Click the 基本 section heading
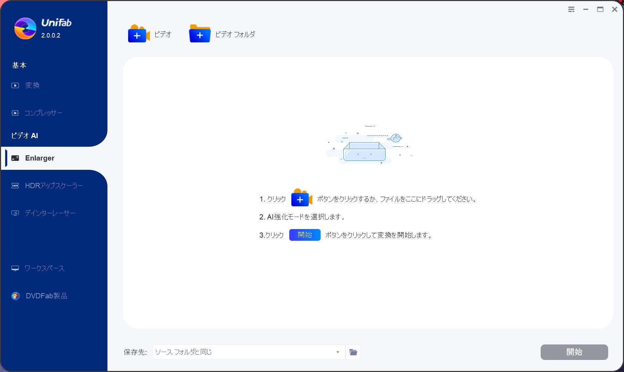624x372 pixels. tap(19, 65)
